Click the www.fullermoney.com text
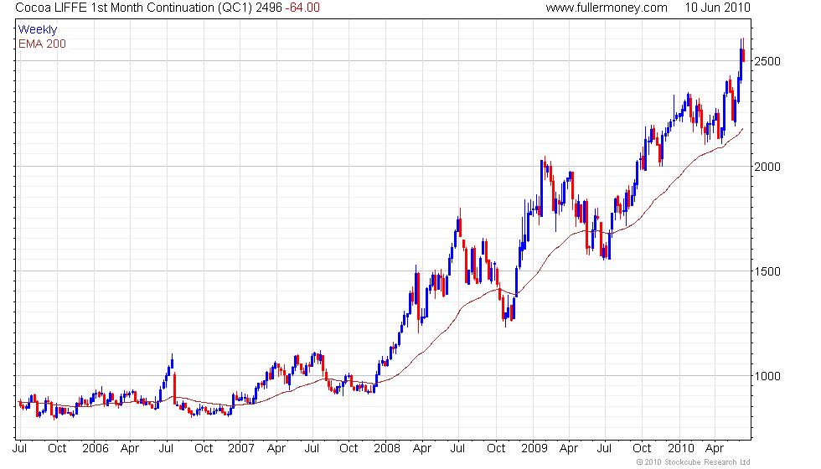Image resolution: width=821 pixels, height=469 pixels. tap(607, 8)
